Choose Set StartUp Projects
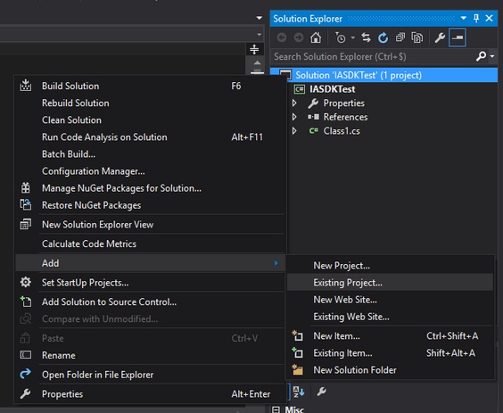Viewport: 503px width, 413px height. point(150,283)
